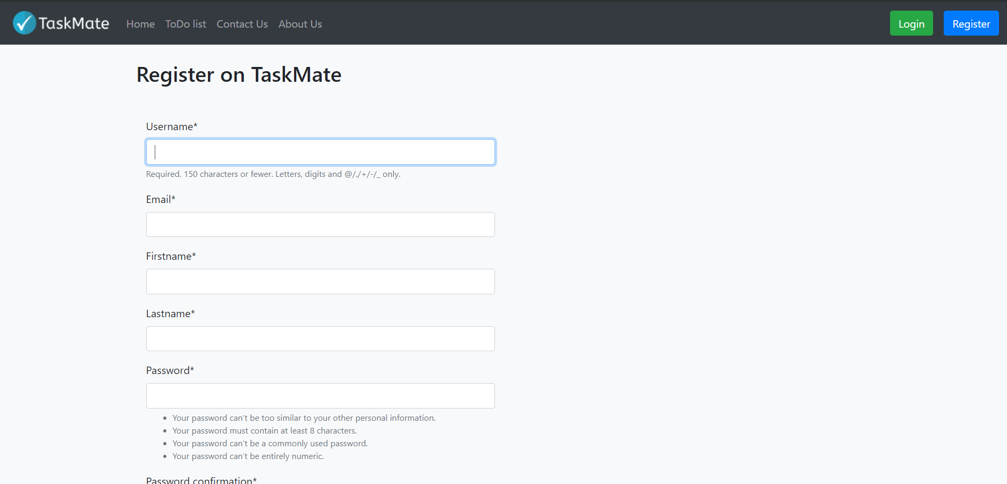The image size is (1007, 484).
Task: Click the Register on TaskMate heading
Action: point(239,74)
